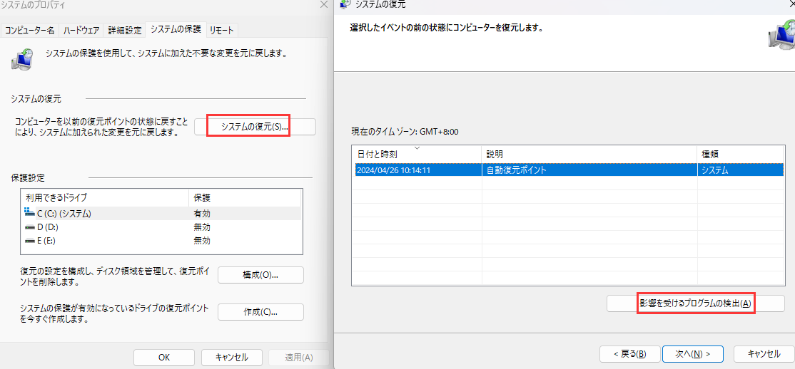The width and height of the screenshot is (795, 369).
Task: Open the コンピューター名 tab
Action: click(x=30, y=31)
